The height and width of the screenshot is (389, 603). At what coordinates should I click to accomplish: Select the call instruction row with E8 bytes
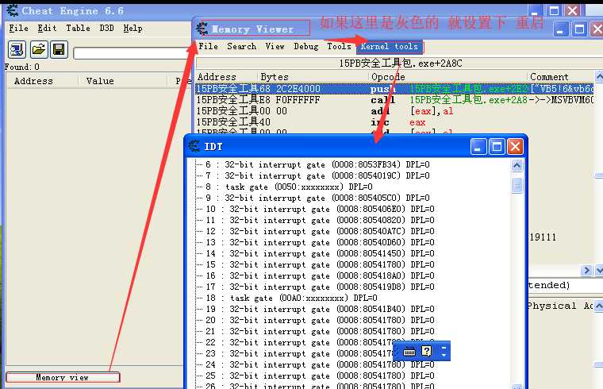394,100
